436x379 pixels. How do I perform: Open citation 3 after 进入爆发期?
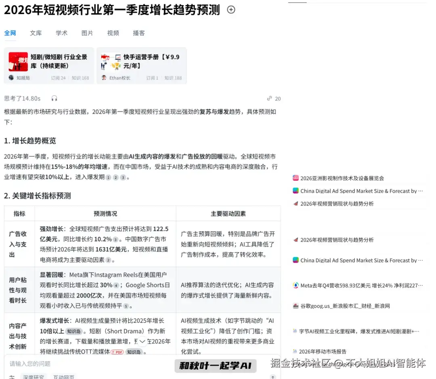123,178
